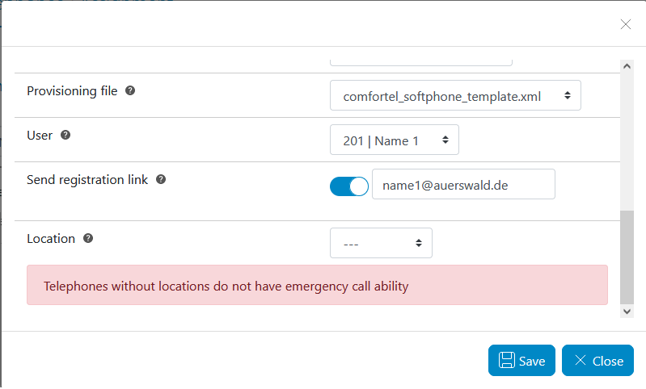
Task: Click the partially visible field above Provisioning file
Action: [x=421, y=62]
